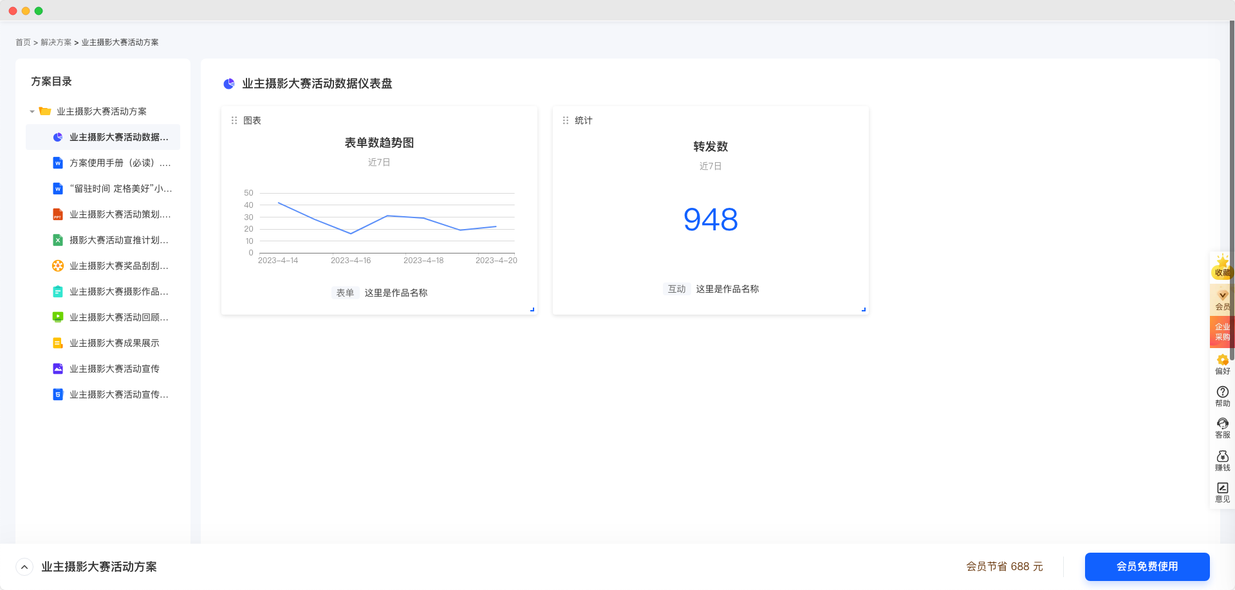Screen dimensions: 1235x590
Task: Click the 会员节省 688 元 text
Action: click(1005, 567)
